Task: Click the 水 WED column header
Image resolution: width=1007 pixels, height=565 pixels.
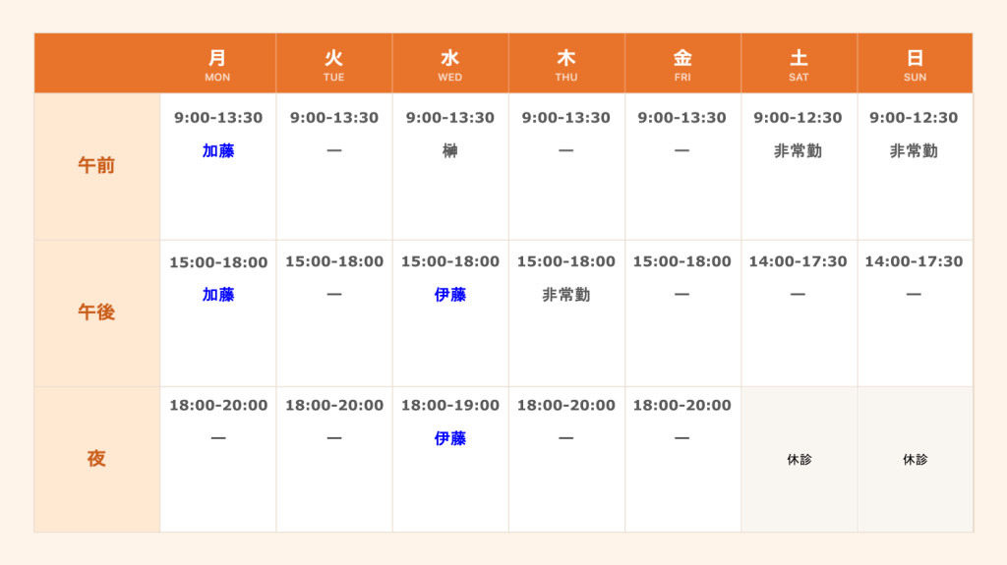Action: [450, 64]
